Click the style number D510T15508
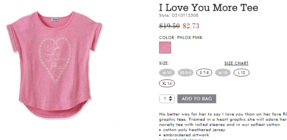Image resolution: width=287 pixels, height=140 pixels. tap(185, 16)
